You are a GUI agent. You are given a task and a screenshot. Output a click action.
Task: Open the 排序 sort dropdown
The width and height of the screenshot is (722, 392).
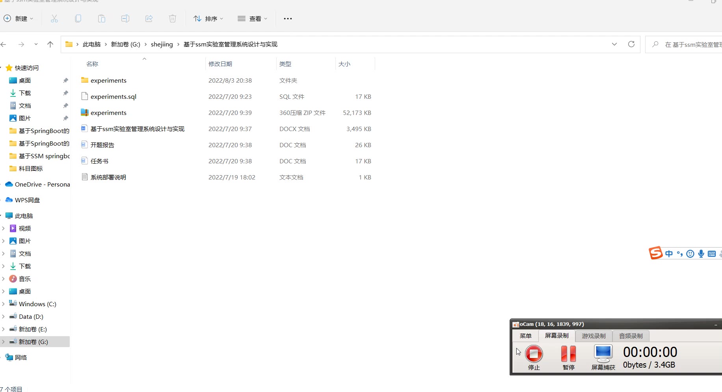208,18
